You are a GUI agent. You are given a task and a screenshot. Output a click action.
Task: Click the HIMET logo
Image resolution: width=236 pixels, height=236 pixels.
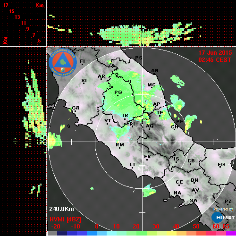[223, 218]
